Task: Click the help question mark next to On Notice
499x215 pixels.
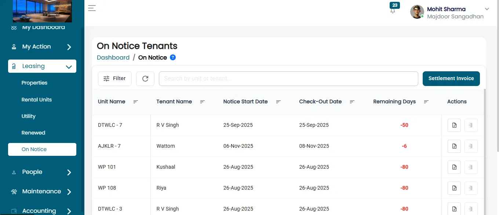Action: [173, 57]
